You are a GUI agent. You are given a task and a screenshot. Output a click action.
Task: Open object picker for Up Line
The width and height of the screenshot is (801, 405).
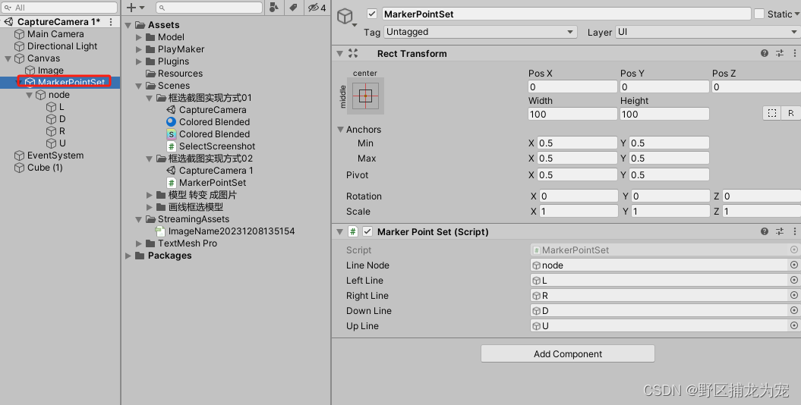794,325
